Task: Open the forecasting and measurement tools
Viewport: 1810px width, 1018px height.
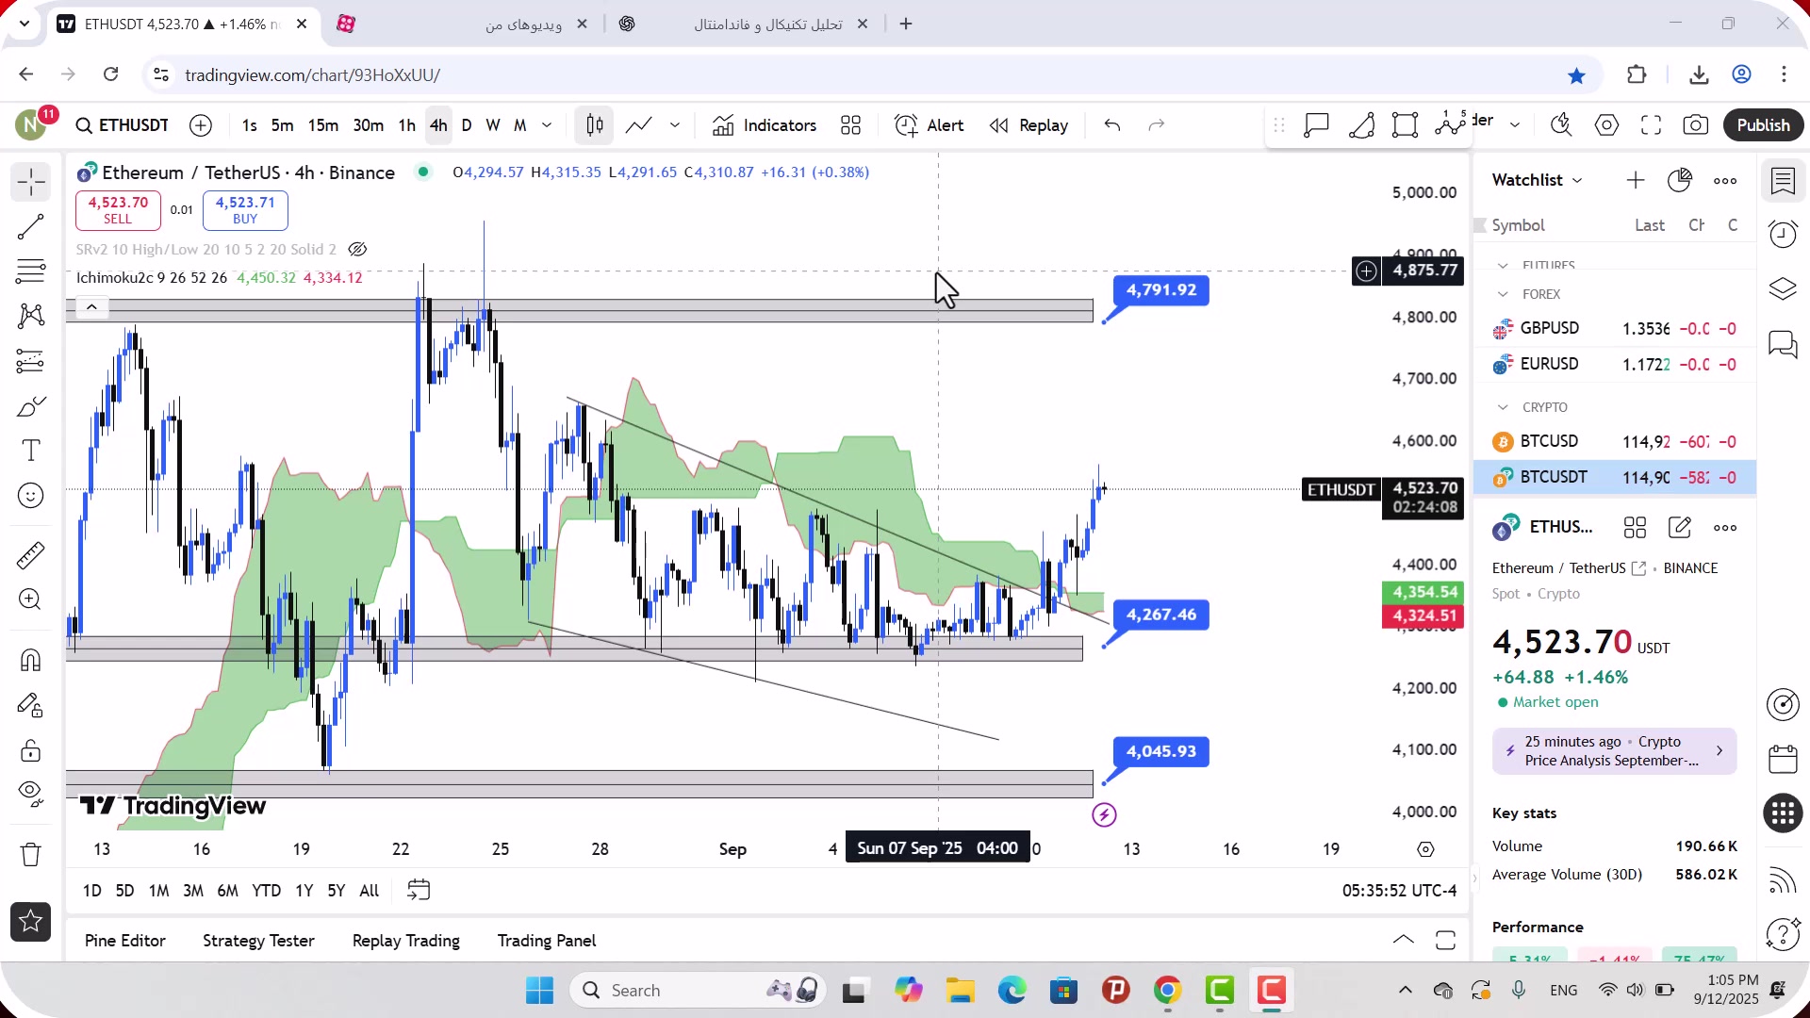Action: coord(31,361)
